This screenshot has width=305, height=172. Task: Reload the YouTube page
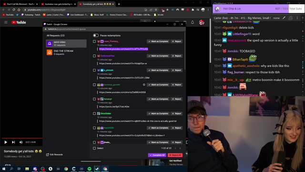14,10
